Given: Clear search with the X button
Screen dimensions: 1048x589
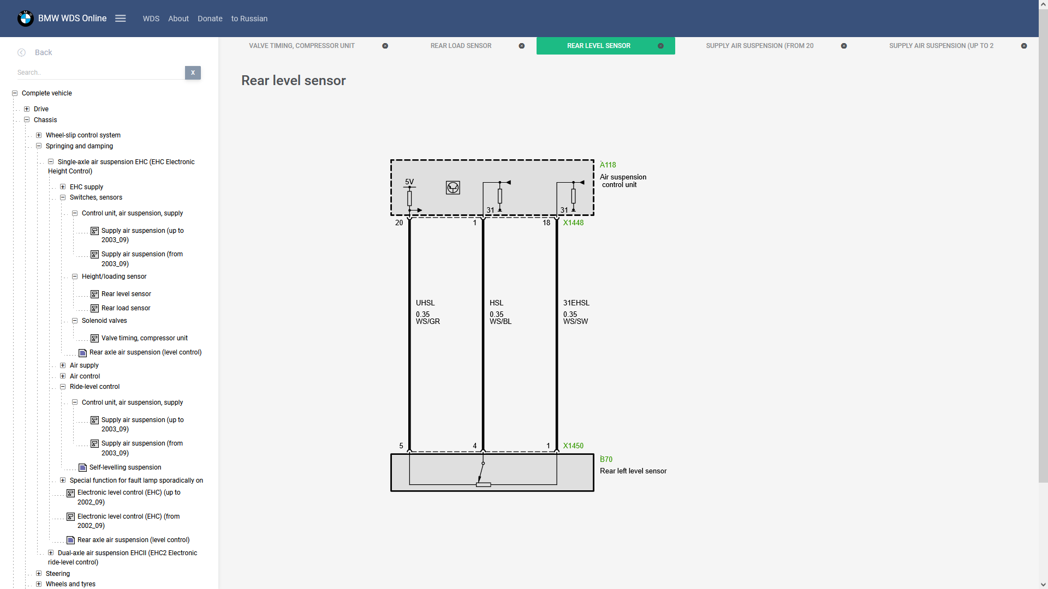Looking at the screenshot, I should [193, 73].
